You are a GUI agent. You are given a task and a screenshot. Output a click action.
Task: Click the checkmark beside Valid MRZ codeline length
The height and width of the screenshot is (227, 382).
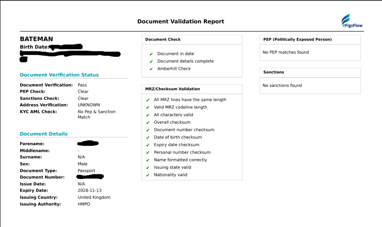click(x=148, y=107)
